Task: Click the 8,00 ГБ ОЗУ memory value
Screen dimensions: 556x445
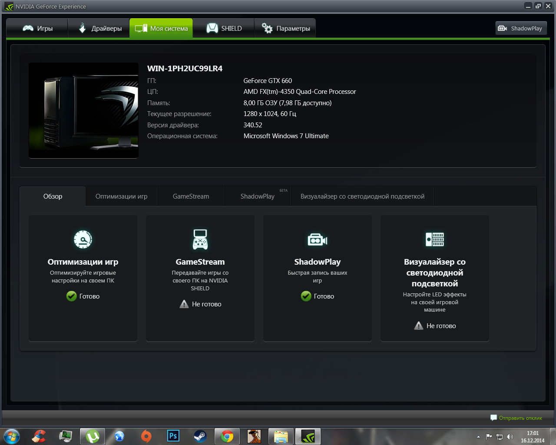Action: pyautogui.click(x=288, y=103)
